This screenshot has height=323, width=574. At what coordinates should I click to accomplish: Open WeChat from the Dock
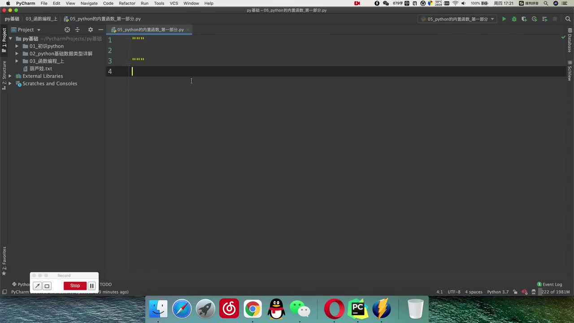click(300, 309)
